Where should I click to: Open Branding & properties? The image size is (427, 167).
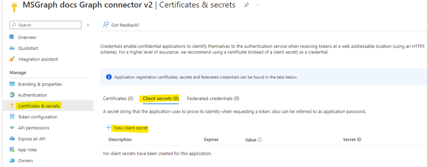(x=40, y=84)
